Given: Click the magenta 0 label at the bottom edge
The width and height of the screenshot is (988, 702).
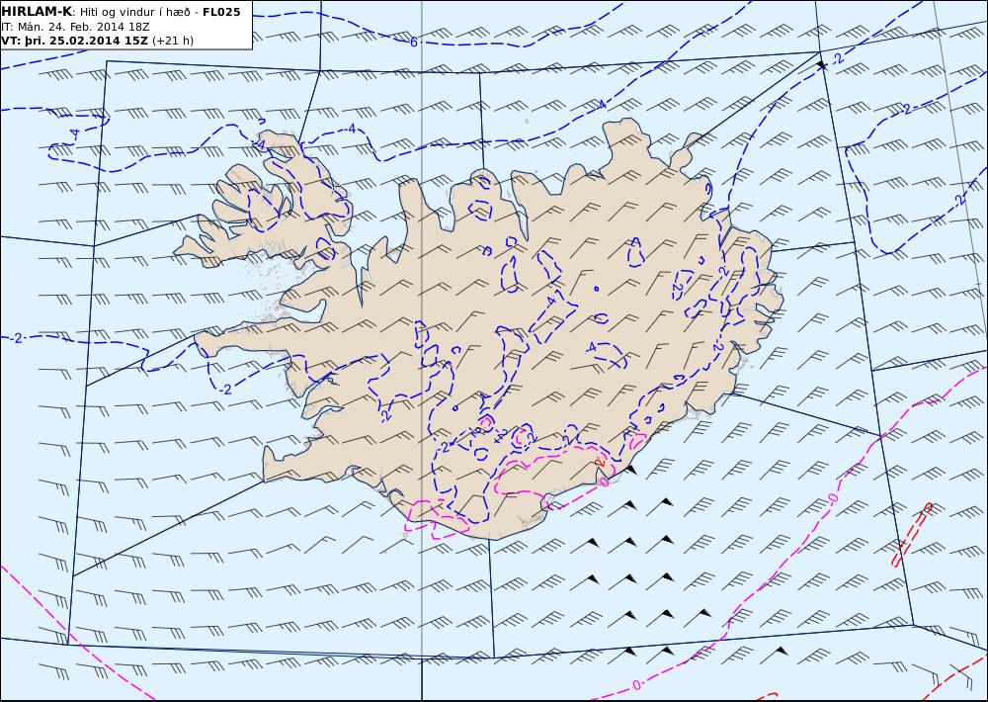Looking at the screenshot, I should coord(635,685).
